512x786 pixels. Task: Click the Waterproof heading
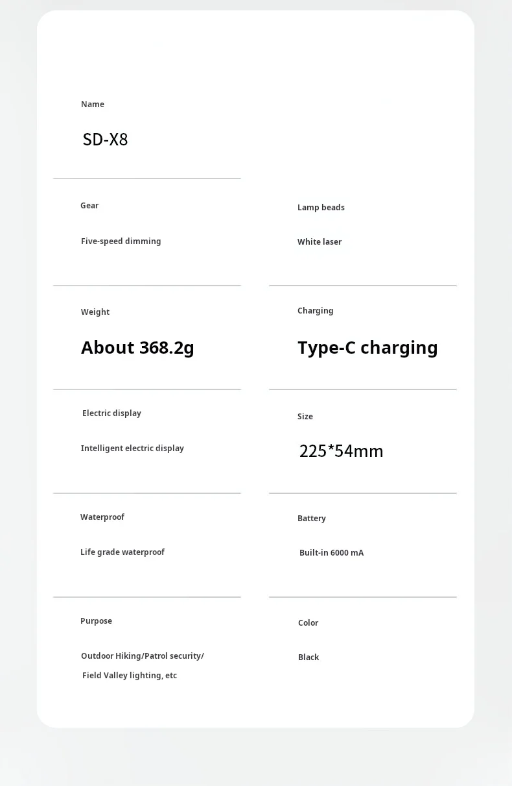tap(102, 517)
